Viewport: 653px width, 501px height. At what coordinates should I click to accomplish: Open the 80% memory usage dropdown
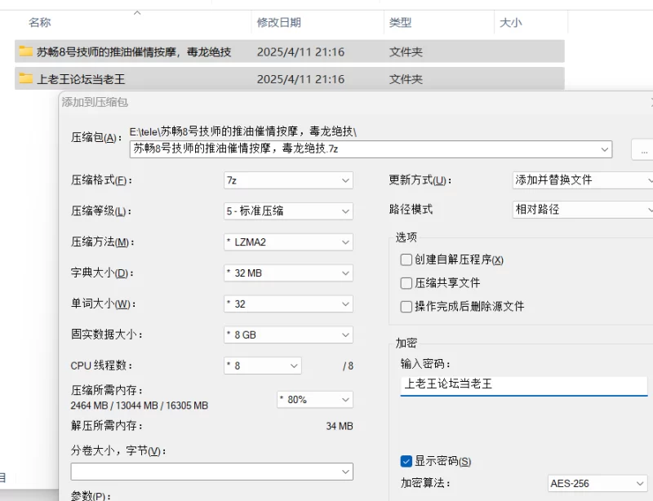point(314,400)
